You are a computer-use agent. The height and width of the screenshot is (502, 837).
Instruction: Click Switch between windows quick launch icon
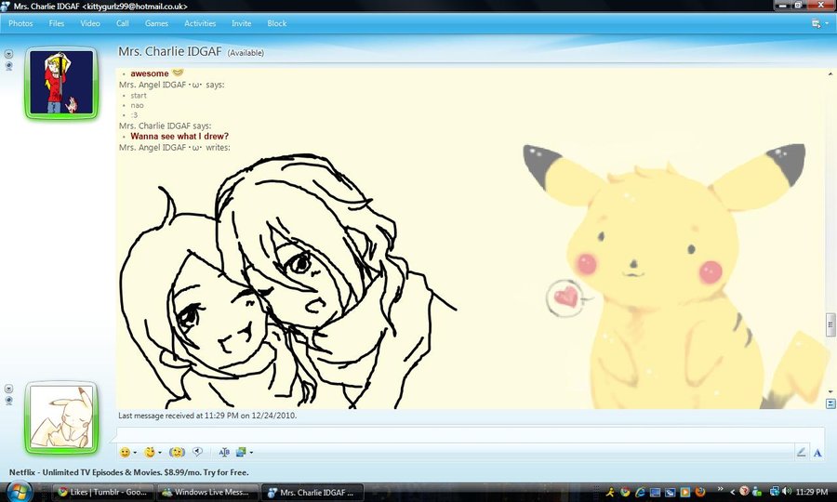tap(670, 492)
